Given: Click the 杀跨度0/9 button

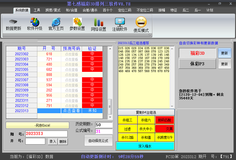Looking at the screenshot, I should [165, 137].
